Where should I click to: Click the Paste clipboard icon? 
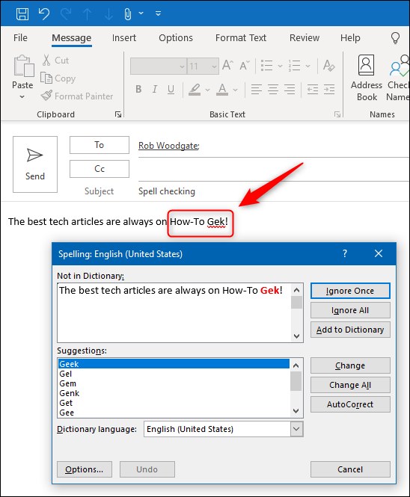[24, 66]
